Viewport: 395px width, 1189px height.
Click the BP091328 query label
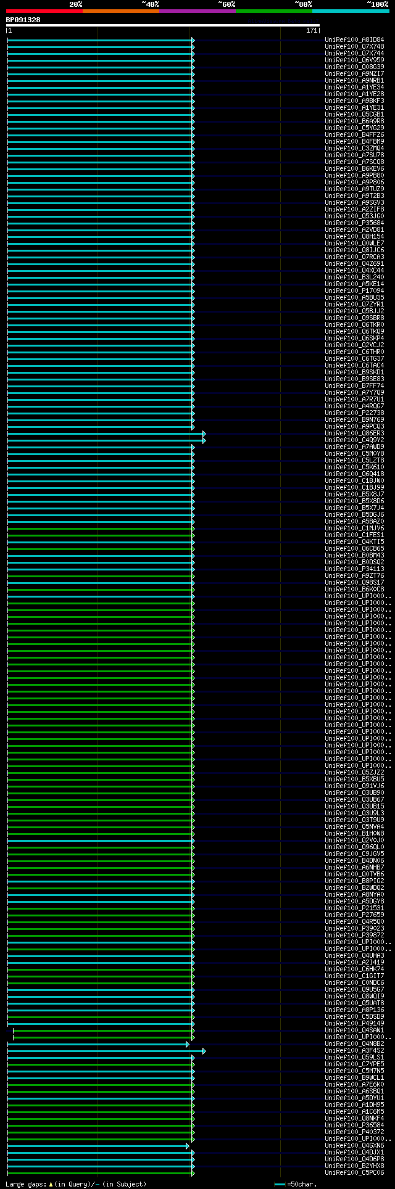tap(23, 20)
